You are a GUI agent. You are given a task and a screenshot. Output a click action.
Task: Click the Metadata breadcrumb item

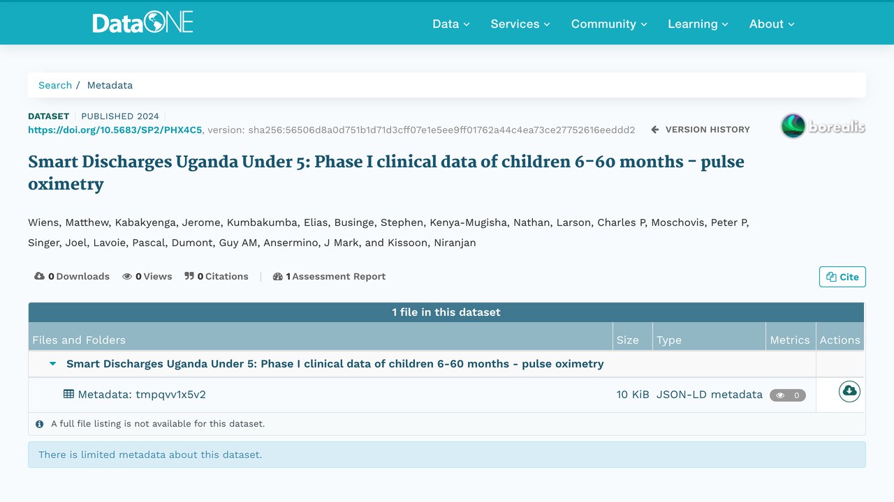(x=110, y=85)
